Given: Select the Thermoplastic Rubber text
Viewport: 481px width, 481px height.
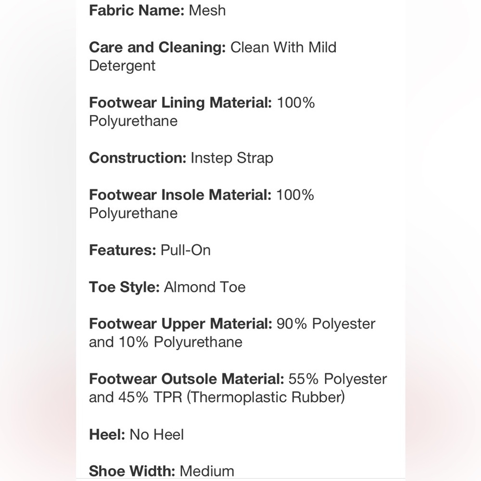Looking at the screenshot, I should click(x=266, y=398).
